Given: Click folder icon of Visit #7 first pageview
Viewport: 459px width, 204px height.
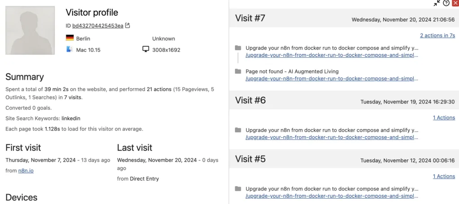Looking at the screenshot, I should (238, 48).
